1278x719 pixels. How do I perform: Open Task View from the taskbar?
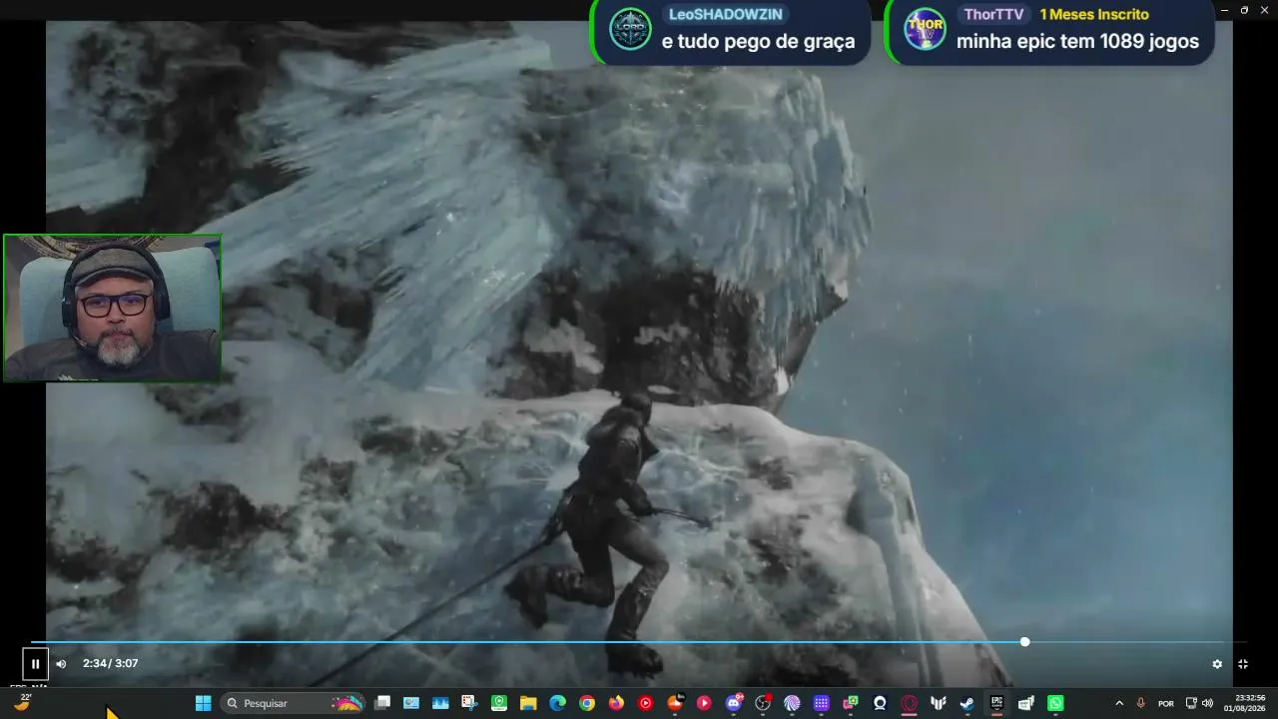pos(382,703)
